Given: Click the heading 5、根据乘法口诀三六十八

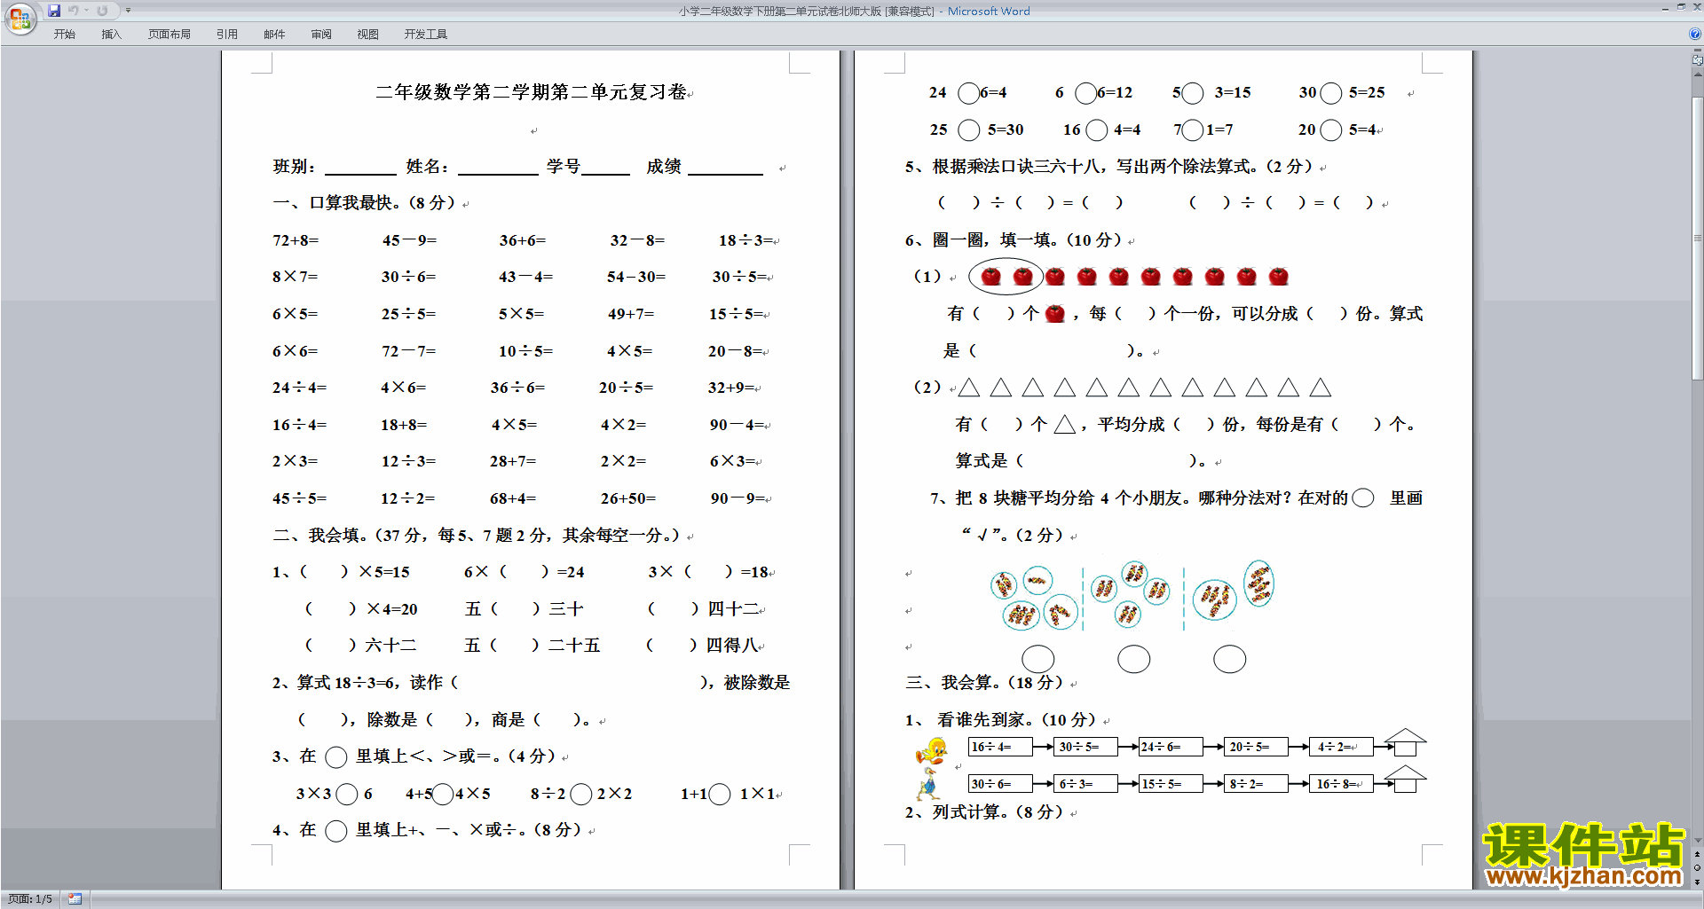Looking at the screenshot, I should [1108, 167].
